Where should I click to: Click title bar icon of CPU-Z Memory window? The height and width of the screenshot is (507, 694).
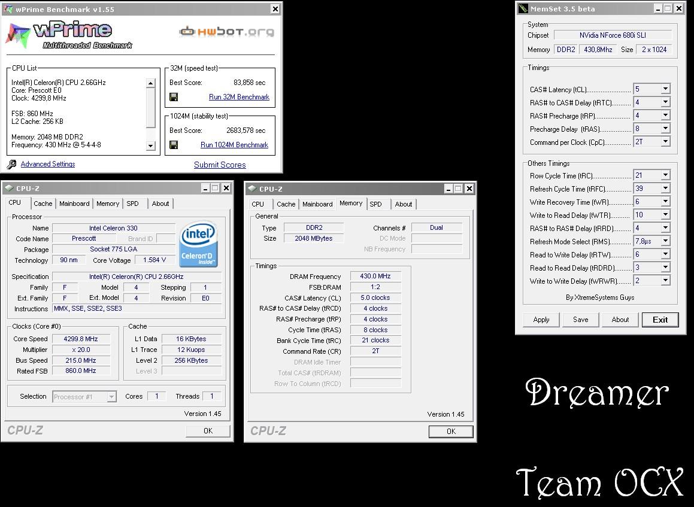point(252,189)
